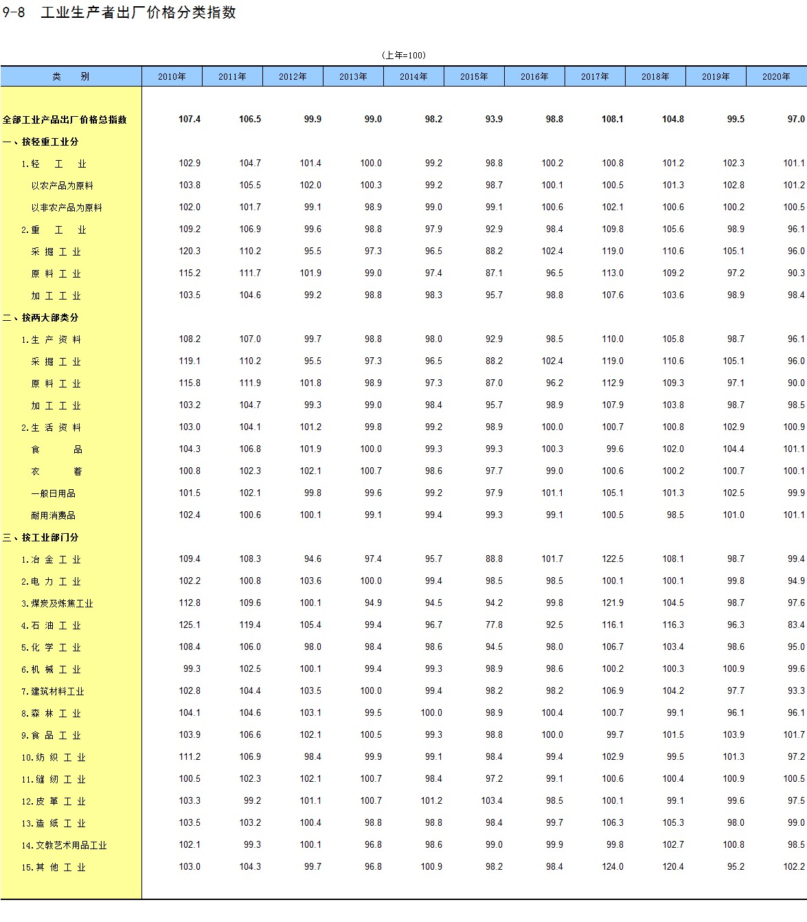Click 石油工业 2010 value 125.1
The height and width of the screenshot is (922, 807).
[190, 625]
